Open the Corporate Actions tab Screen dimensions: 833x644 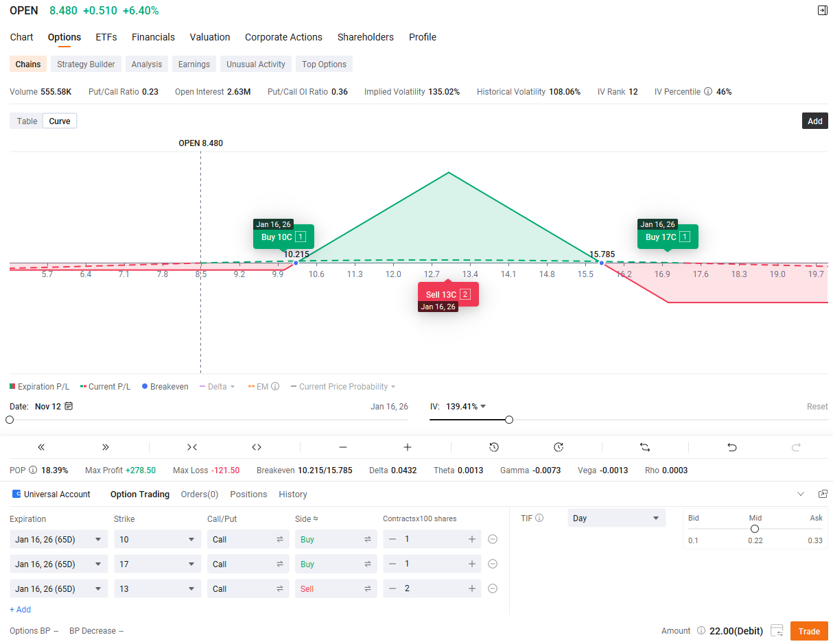[x=283, y=37]
